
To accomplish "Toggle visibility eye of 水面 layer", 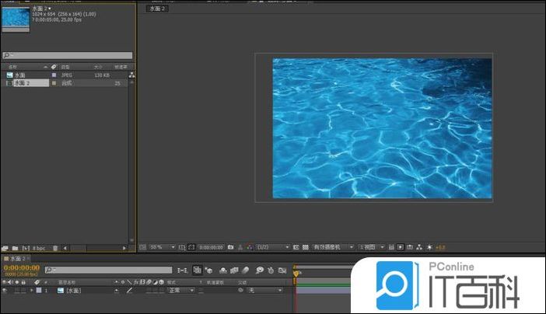I will (5, 290).
